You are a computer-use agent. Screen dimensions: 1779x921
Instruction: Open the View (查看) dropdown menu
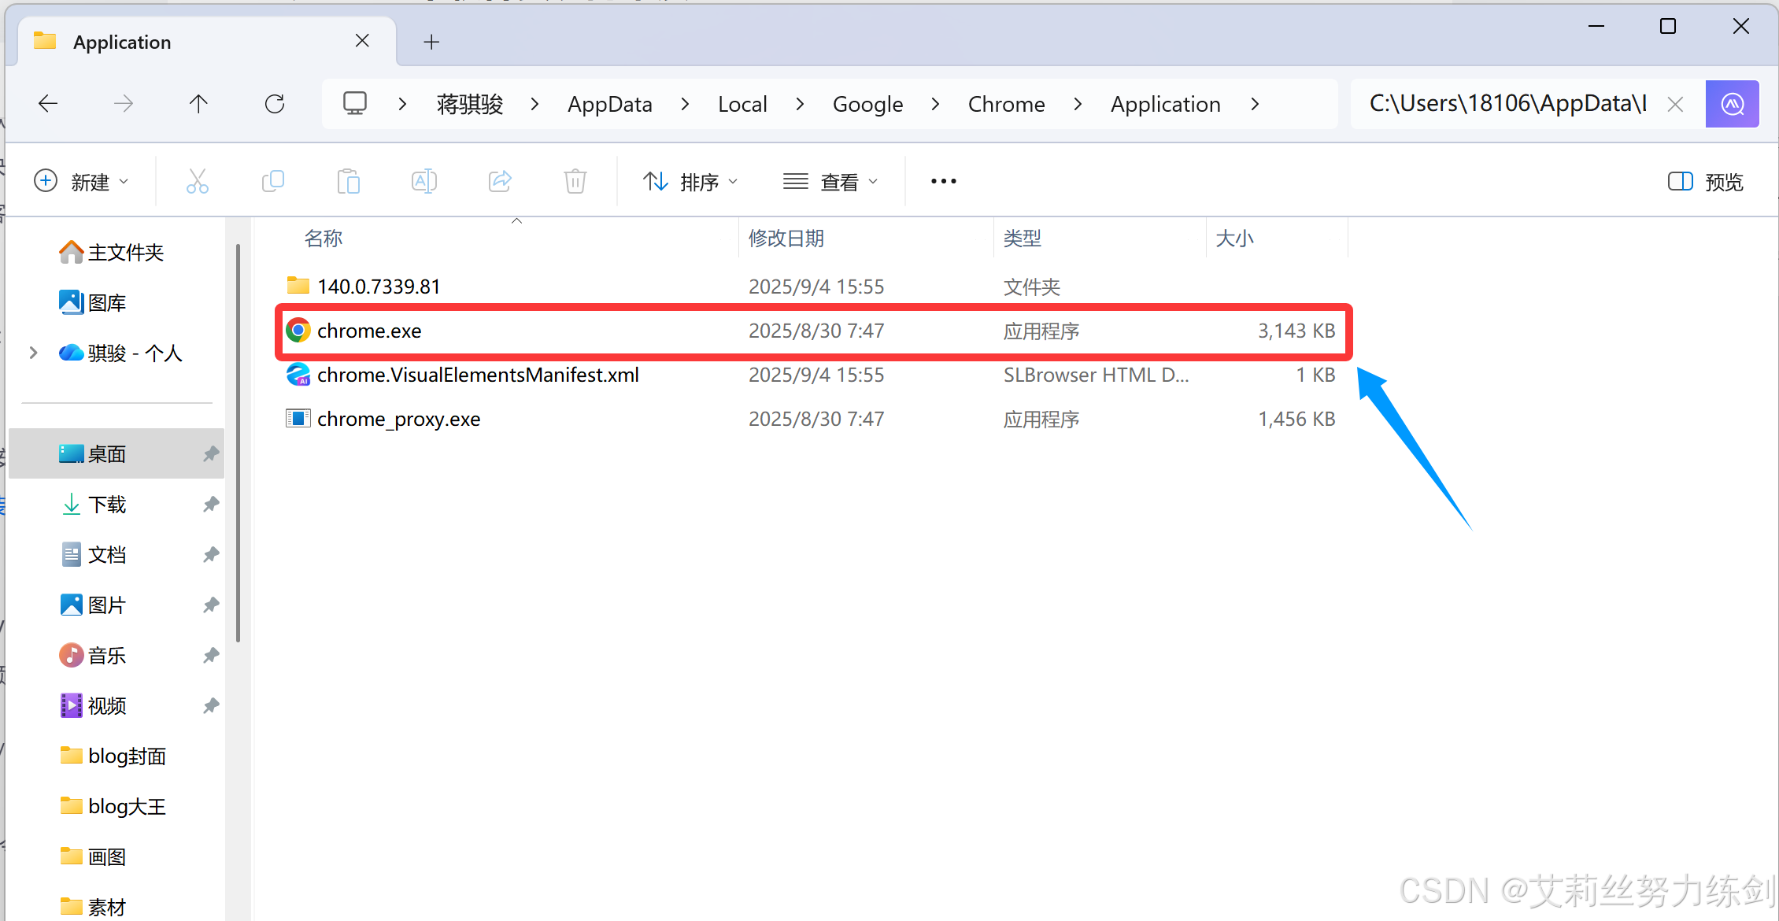click(830, 182)
